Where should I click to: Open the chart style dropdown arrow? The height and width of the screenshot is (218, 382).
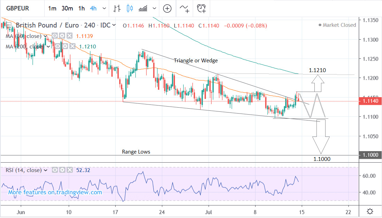154,8
